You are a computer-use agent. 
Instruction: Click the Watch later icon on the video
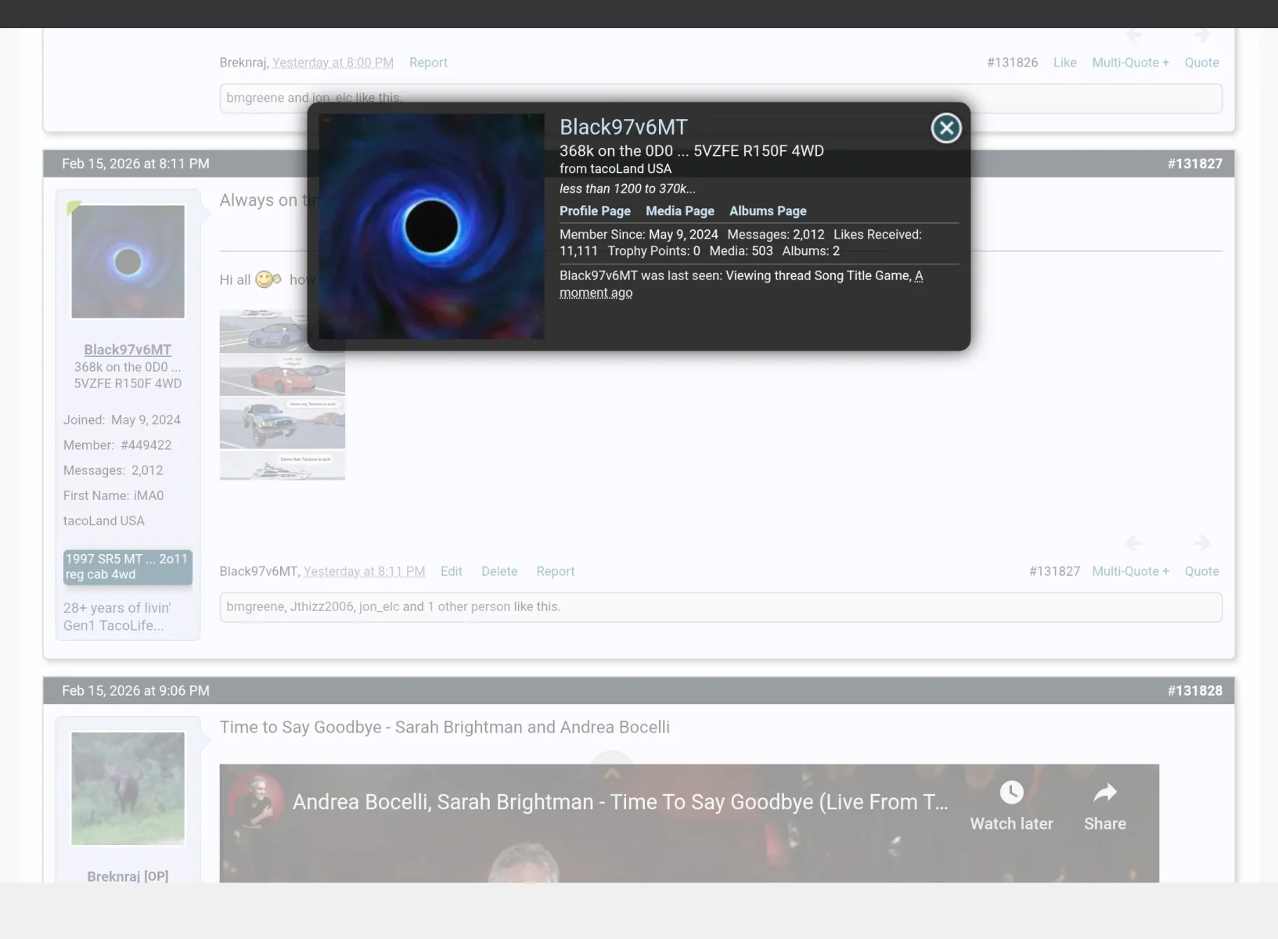click(1011, 792)
